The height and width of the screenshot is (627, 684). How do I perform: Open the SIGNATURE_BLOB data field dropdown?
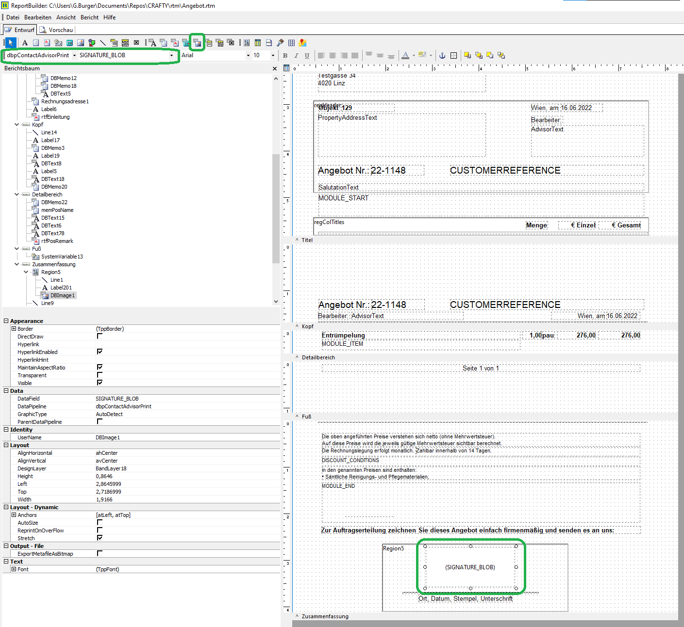[x=171, y=55]
